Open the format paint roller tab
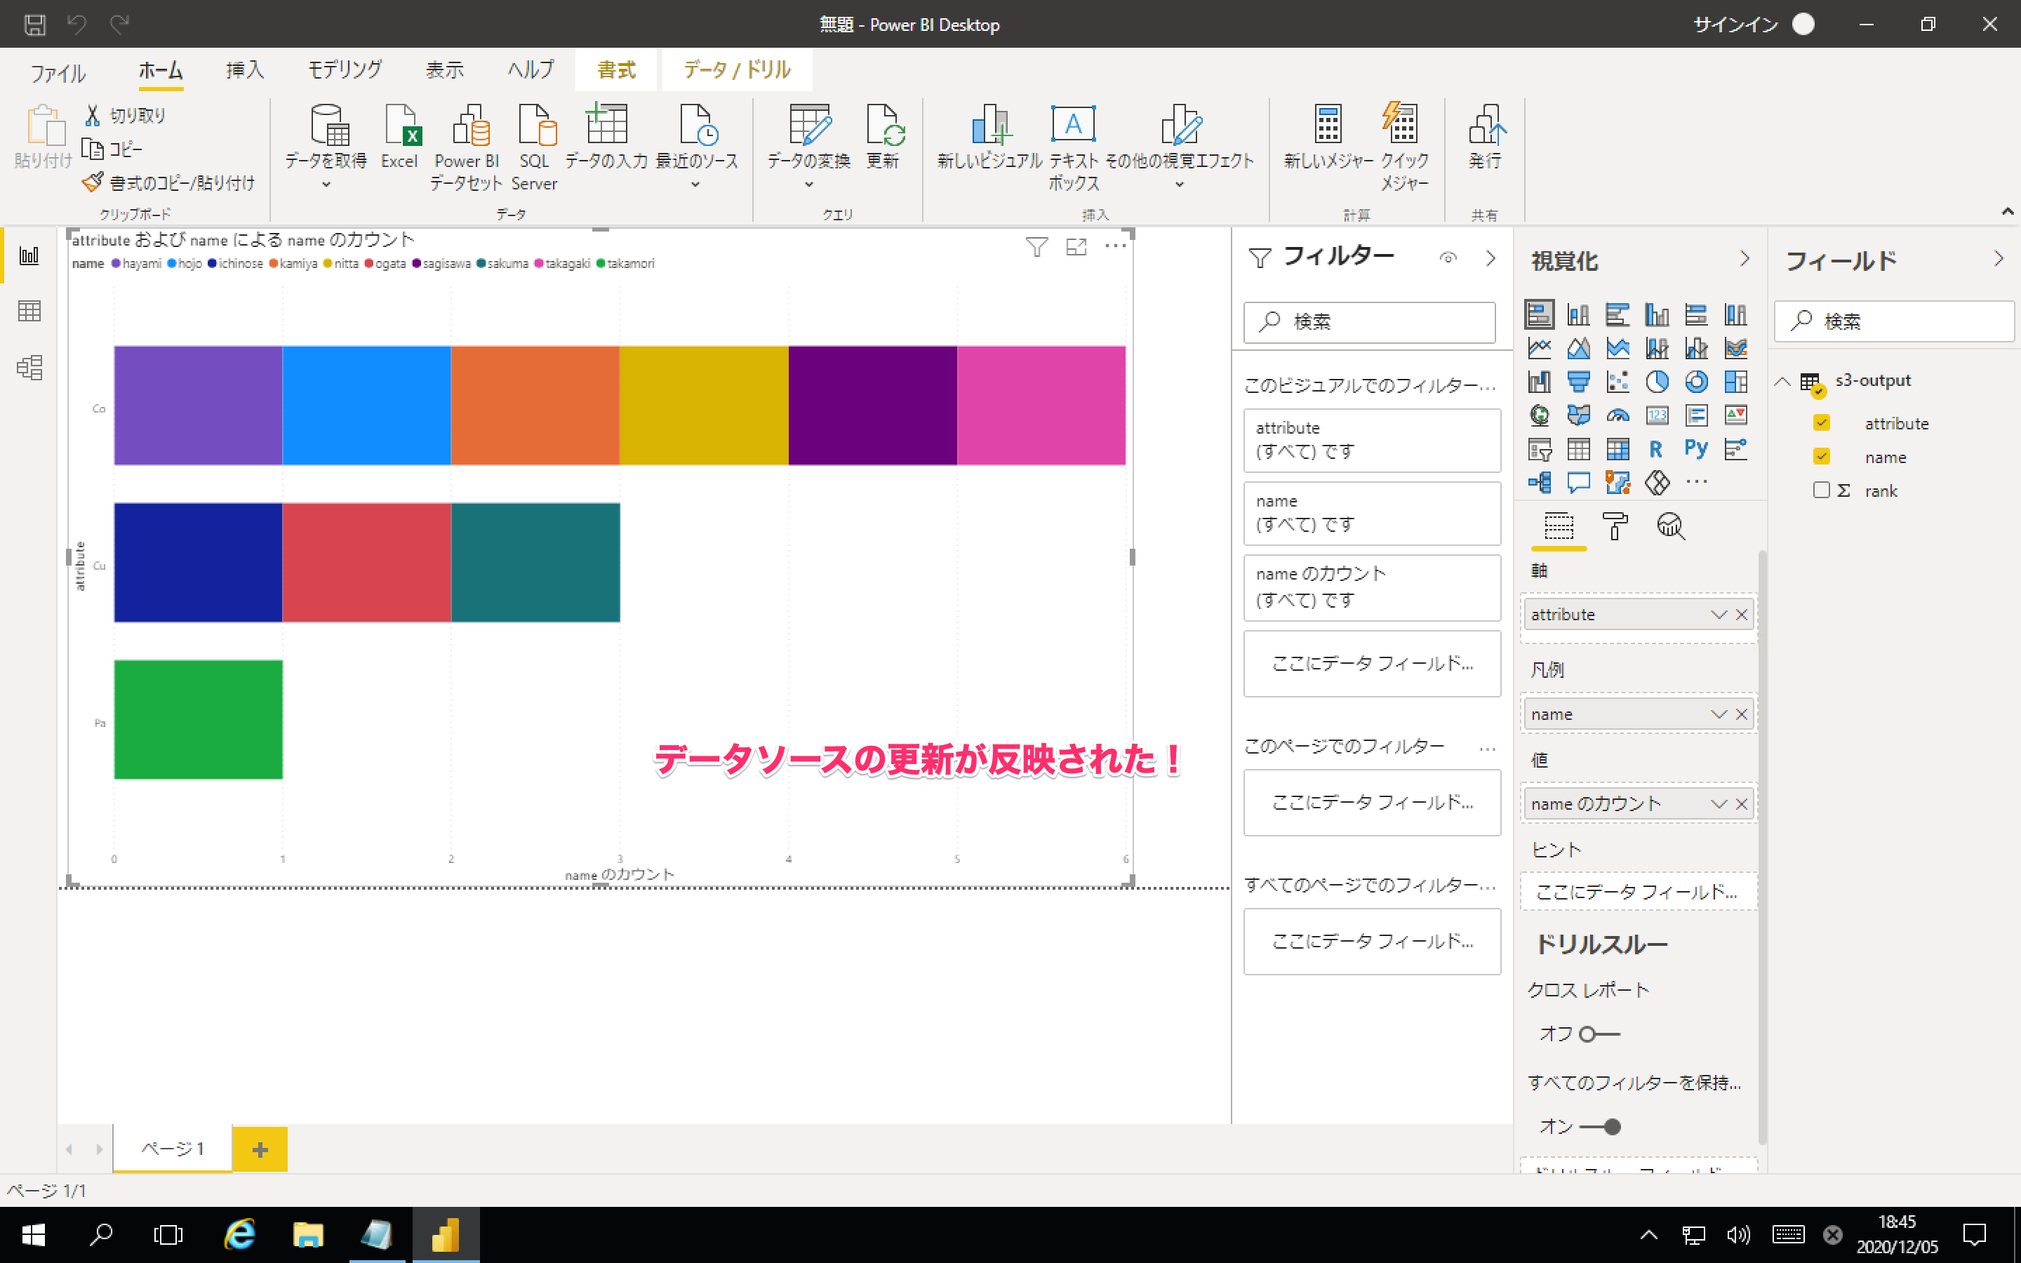This screenshot has width=2021, height=1263. tap(1614, 526)
